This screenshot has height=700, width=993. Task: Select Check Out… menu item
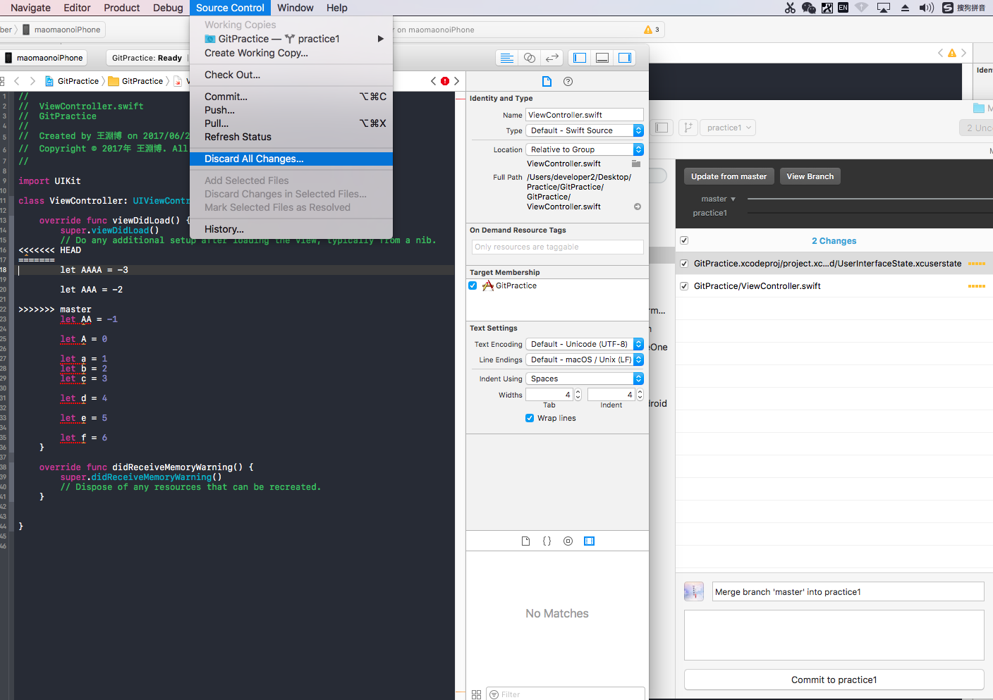[x=291, y=75]
